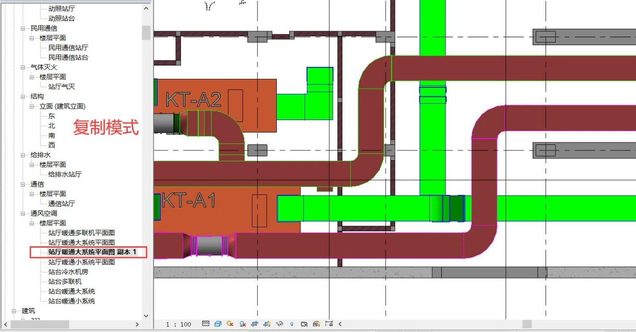Image resolution: width=636 pixels, height=332 pixels.
Task: Open temporary view properties icon
Action: coord(304,324)
